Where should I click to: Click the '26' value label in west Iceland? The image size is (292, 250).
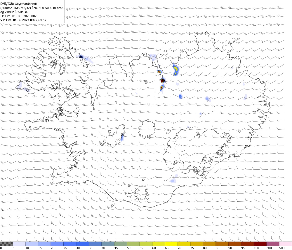(123, 135)
